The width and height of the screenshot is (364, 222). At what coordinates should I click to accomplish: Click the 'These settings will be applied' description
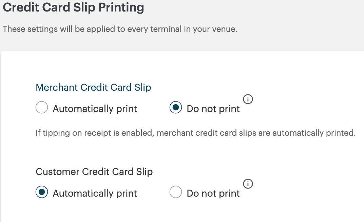click(x=120, y=29)
